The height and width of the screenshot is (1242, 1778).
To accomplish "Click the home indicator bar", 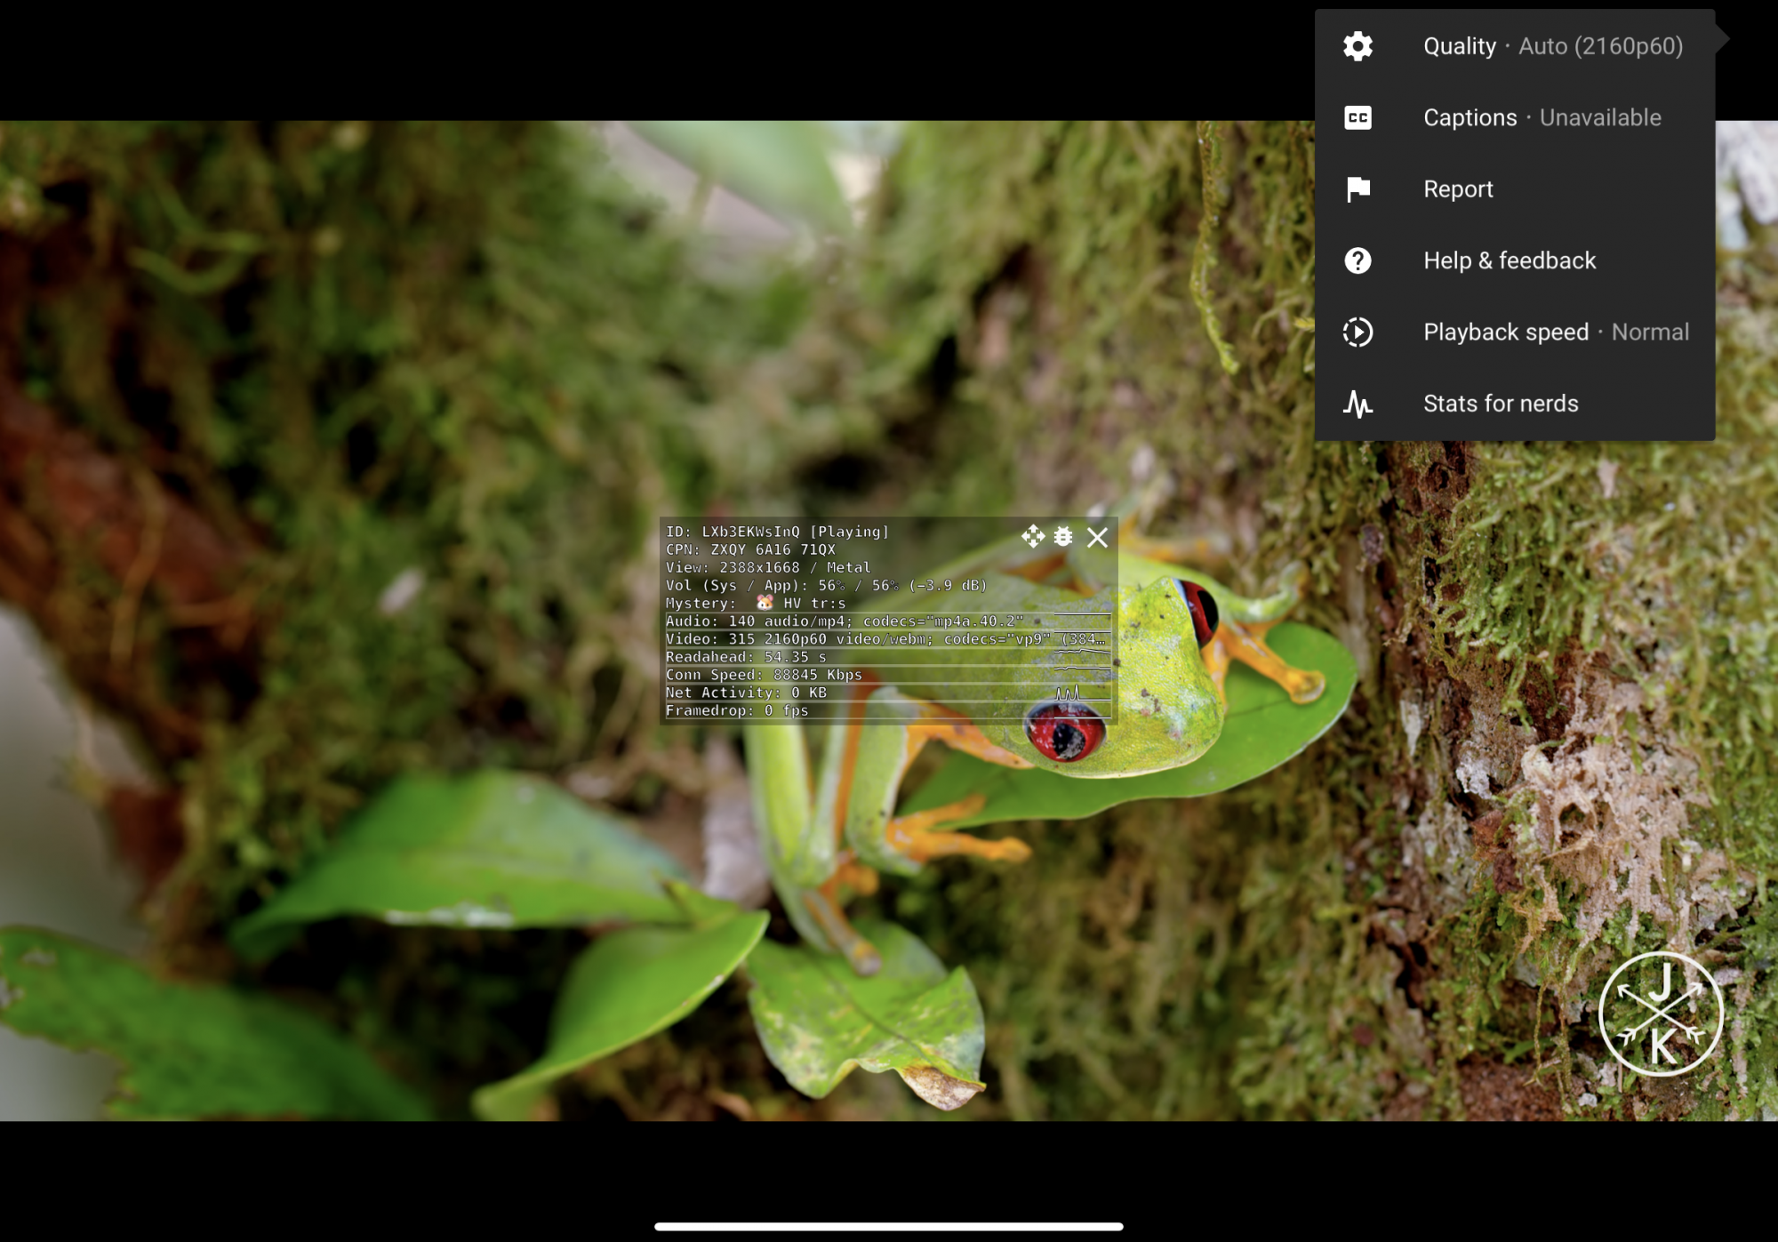I will 889,1226.
